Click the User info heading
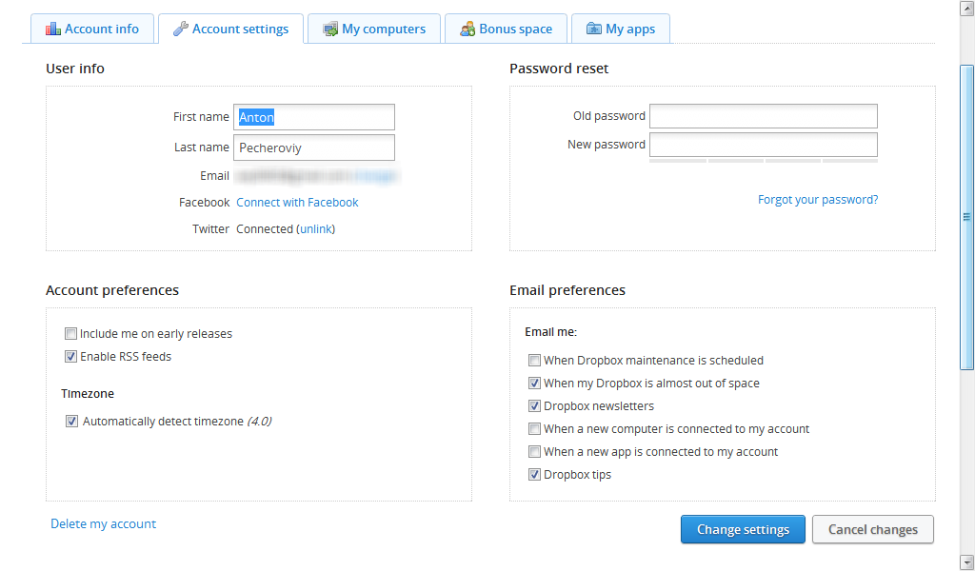This screenshot has height=571, width=975. tap(75, 69)
